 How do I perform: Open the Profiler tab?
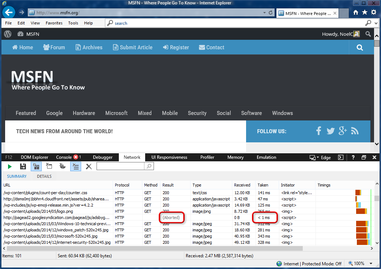[x=207, y=157]
